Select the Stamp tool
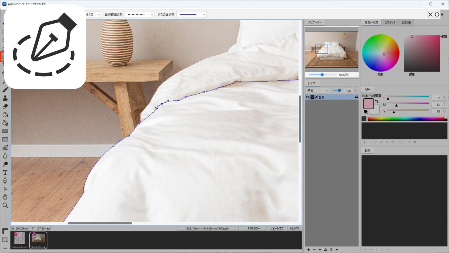449x253 pixels. (5, 98)
